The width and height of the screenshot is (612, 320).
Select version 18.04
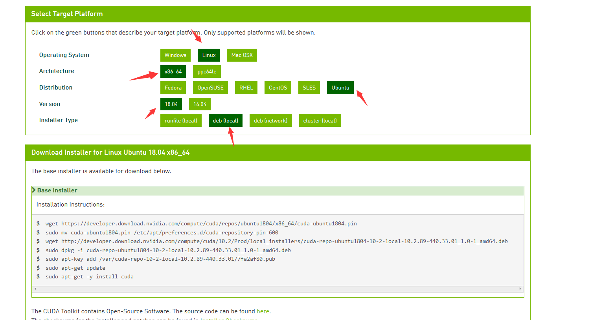[171, 104]
